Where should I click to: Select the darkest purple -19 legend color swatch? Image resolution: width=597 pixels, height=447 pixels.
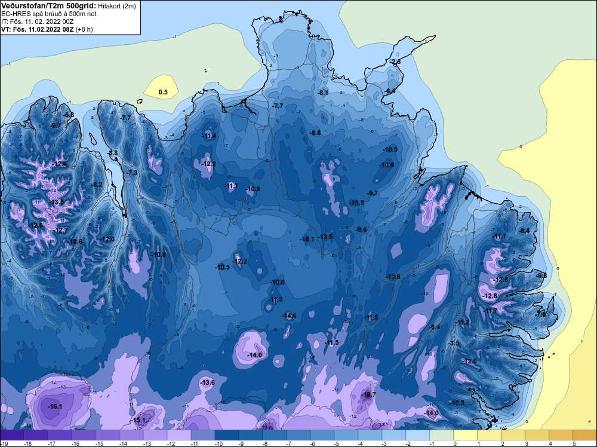[x=12, y=435]
